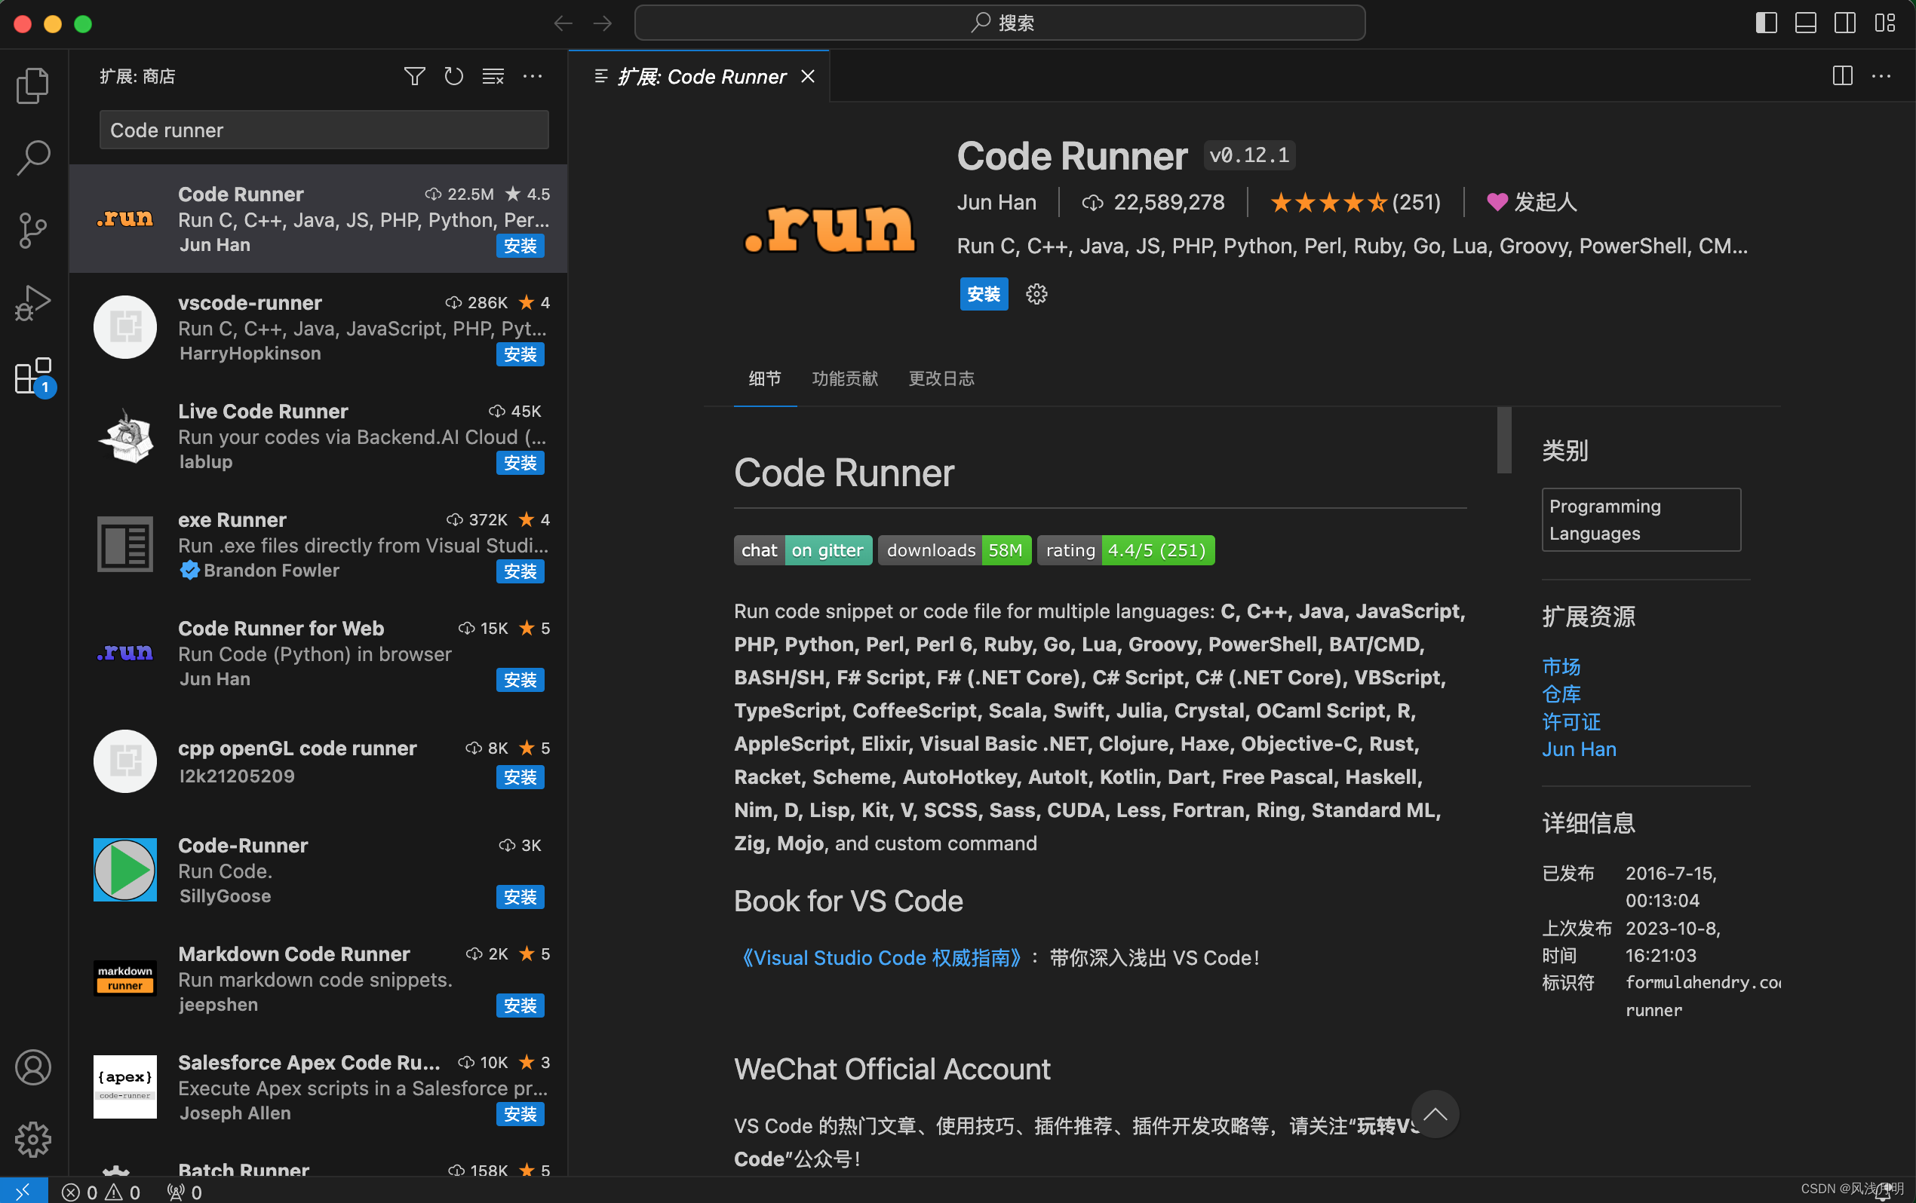Toggle the secondary side bar layout icon

click(x=1844, y=23)
